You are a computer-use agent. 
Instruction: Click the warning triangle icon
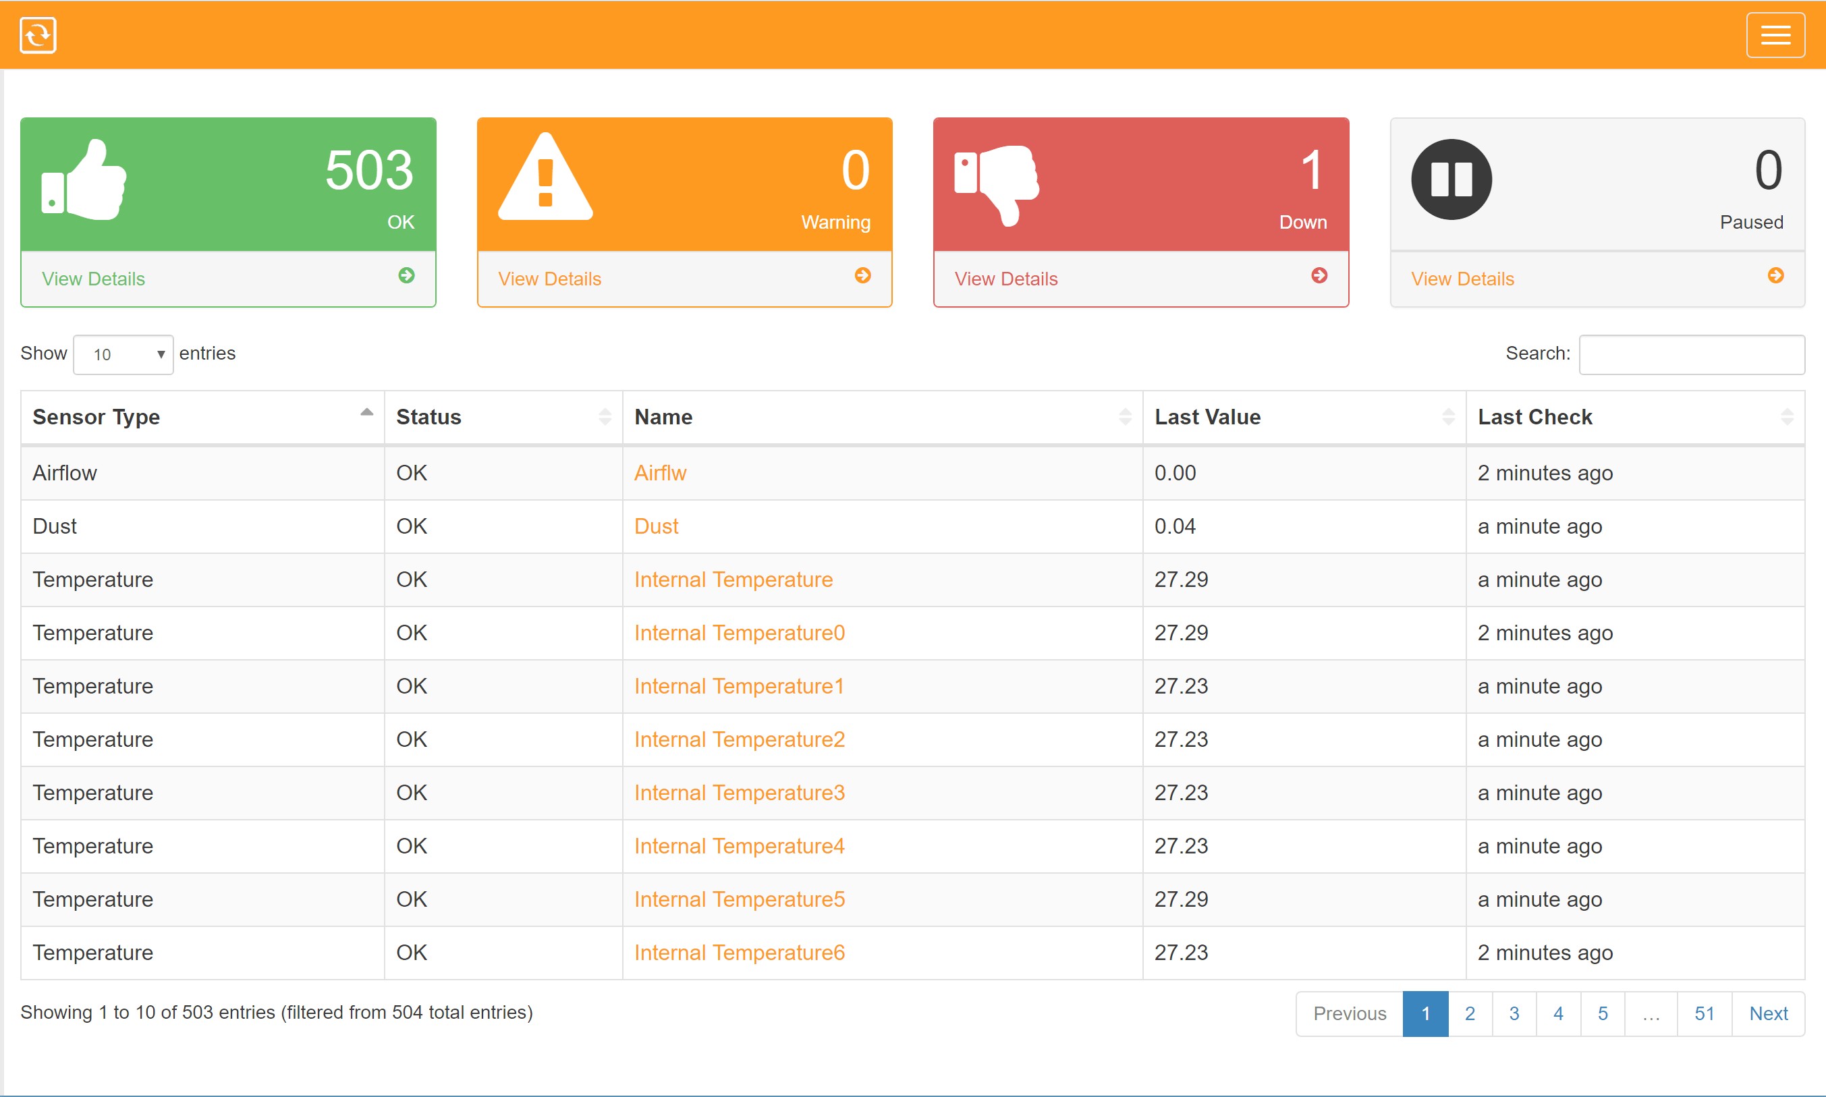545,179
